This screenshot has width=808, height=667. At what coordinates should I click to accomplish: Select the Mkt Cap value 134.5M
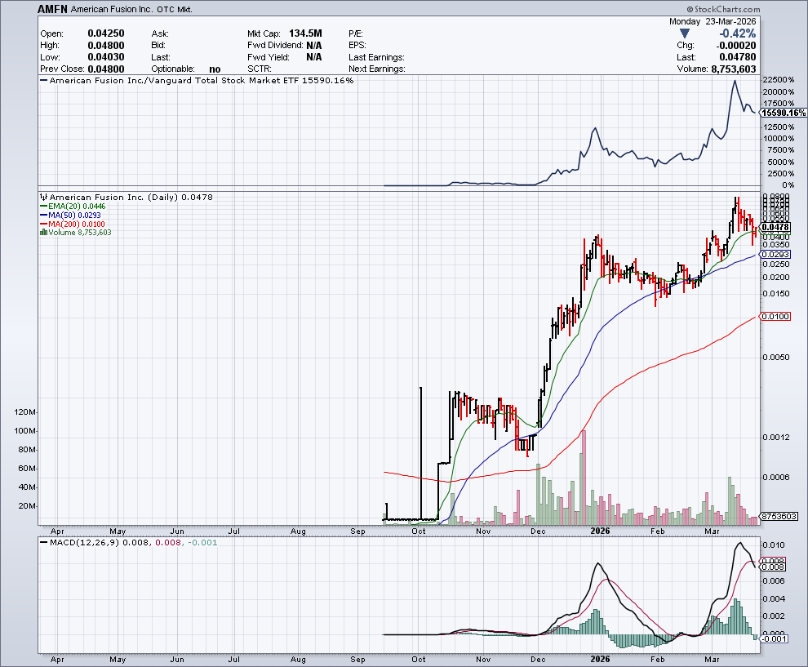click(x=305, y=33)
